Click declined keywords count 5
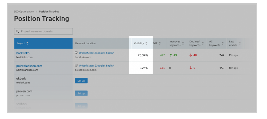The image size is (267, 119). point(194,68)
